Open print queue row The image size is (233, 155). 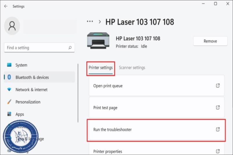pyautogui.click(x=156, y=85)
